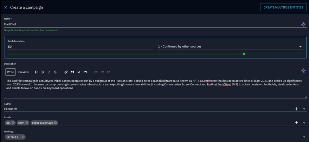Click the Create Multiple Entities button
309x142 pixels.
coord(283,7)
